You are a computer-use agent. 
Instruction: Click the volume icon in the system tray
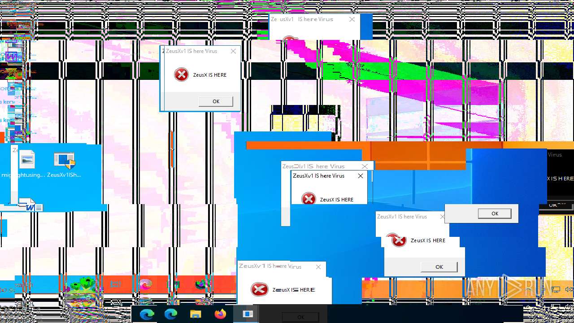pyautogui.click(x=569, y=290)
